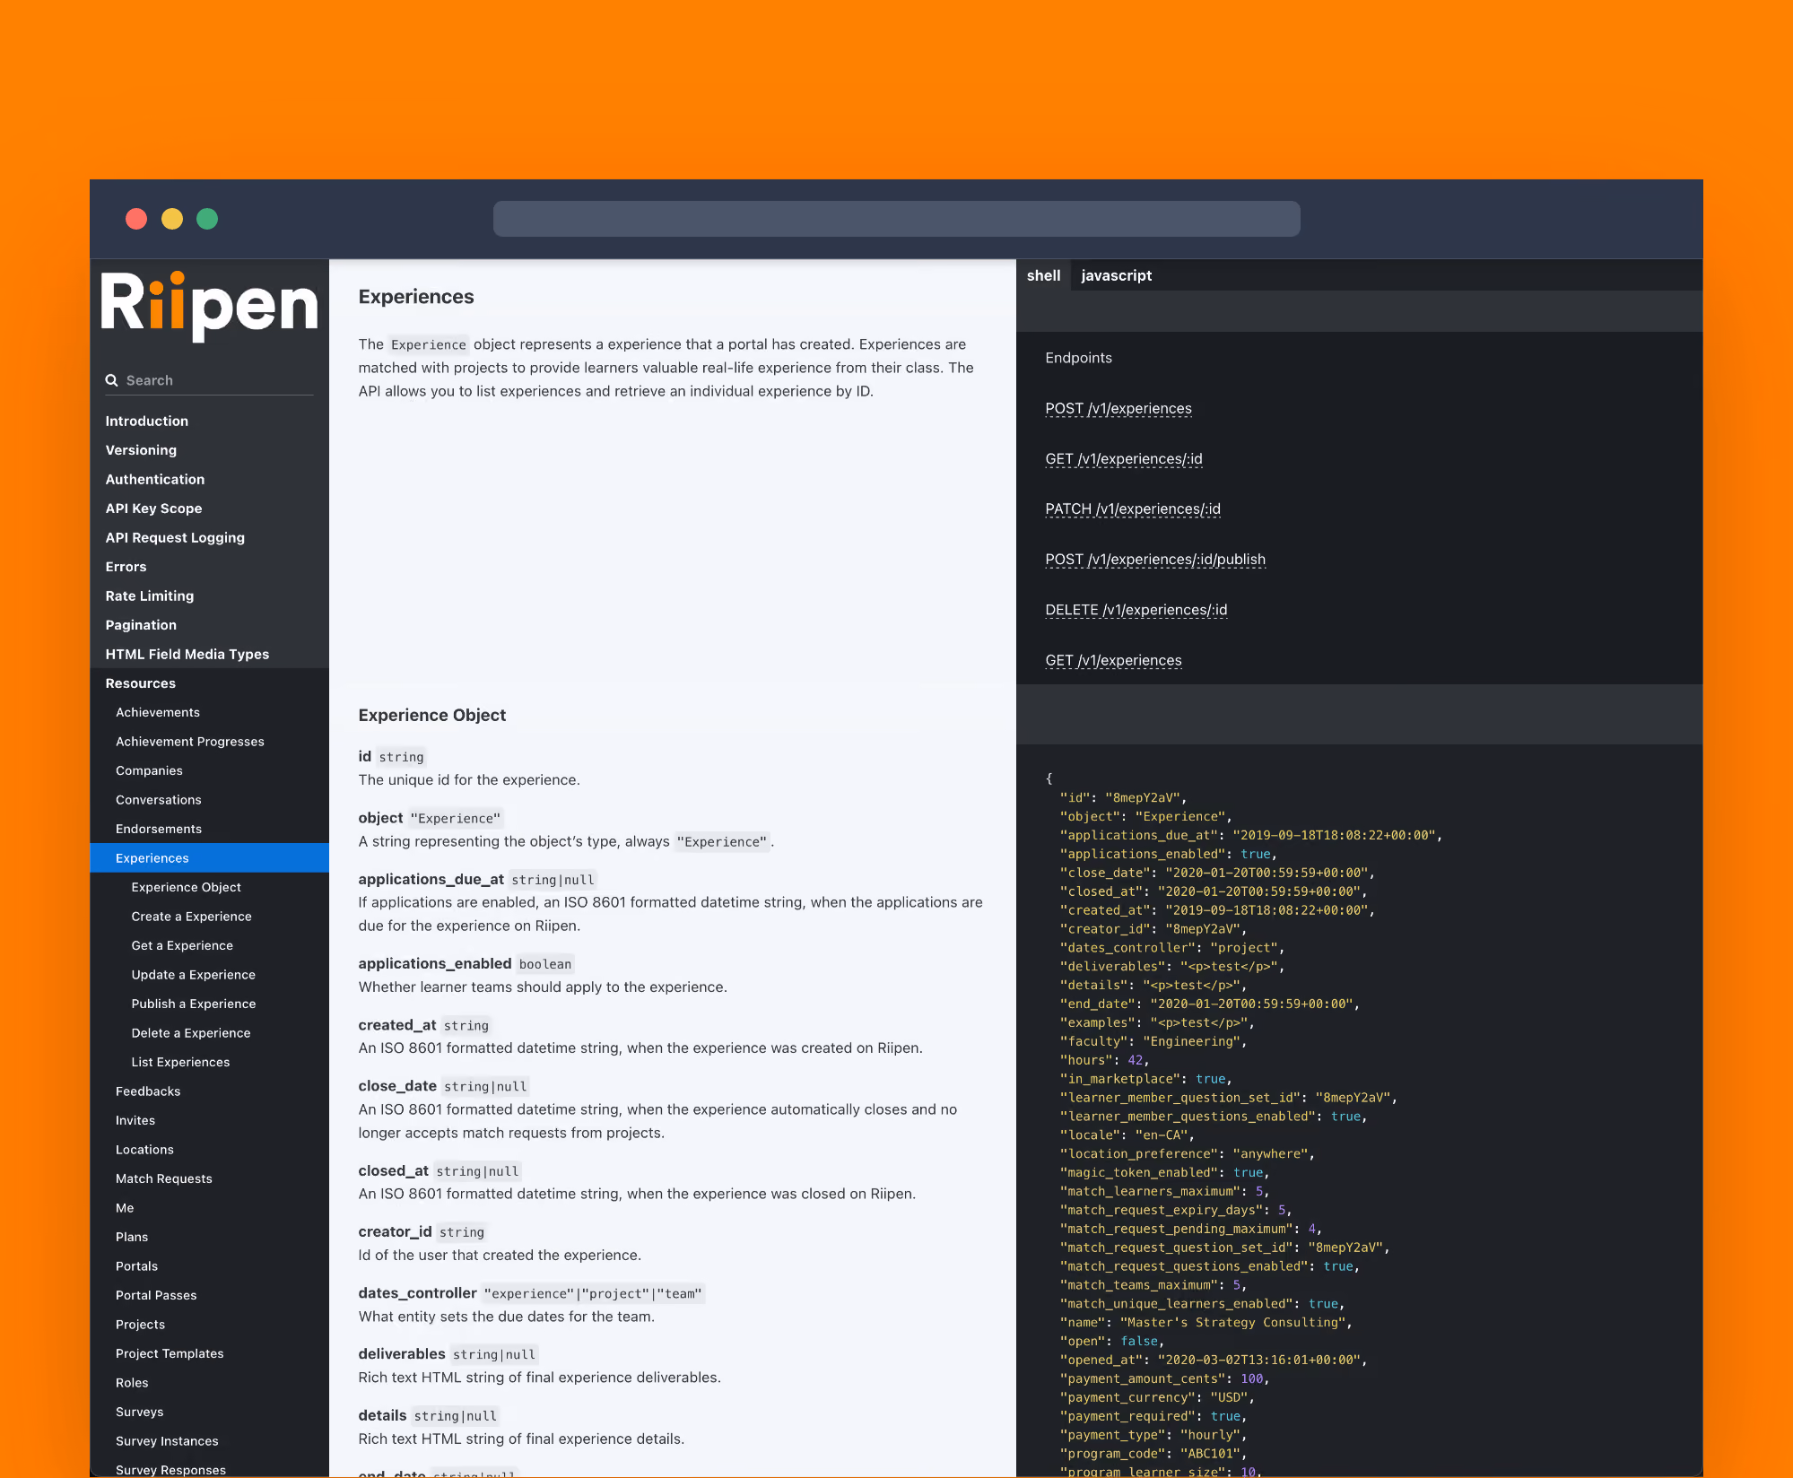Open the API Key Scope section
This screenshot has width=1793, height=1478.
point(153,509)
